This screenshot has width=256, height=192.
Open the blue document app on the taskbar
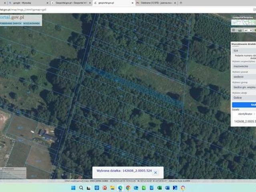tap(152, 188)
